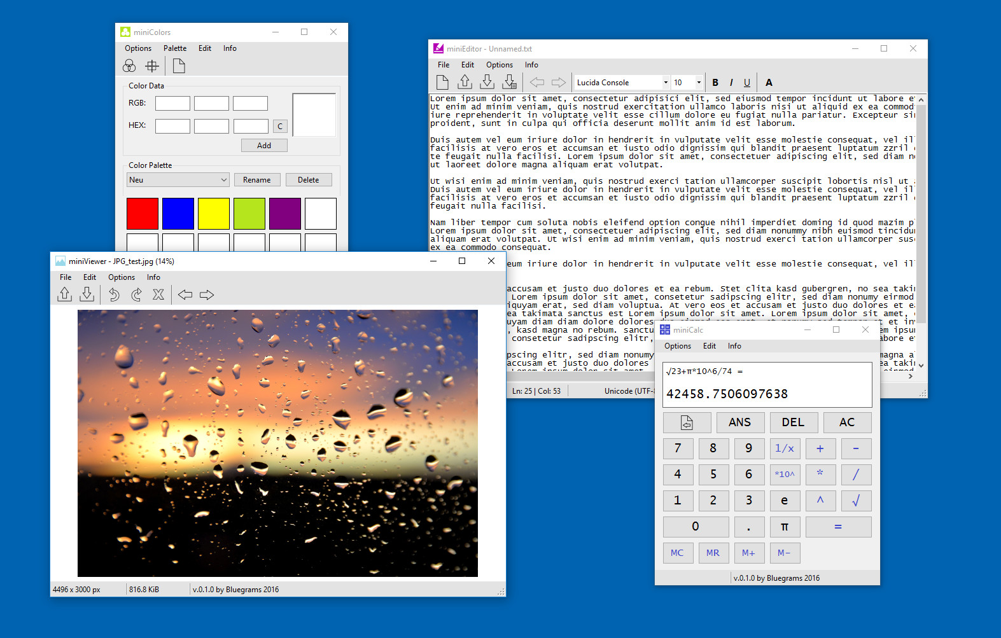Click the font color 'A' icon

coord(769,82)
